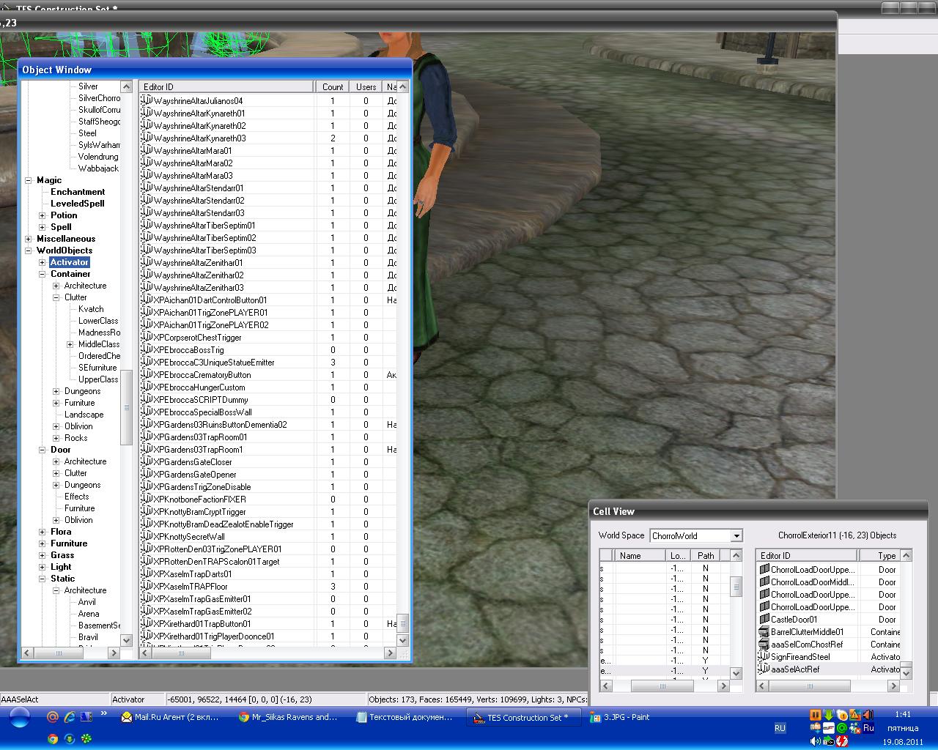Expand quick launch overflow chevron
This screenshot has height=750, width=938.
click(x=103, y=713)
